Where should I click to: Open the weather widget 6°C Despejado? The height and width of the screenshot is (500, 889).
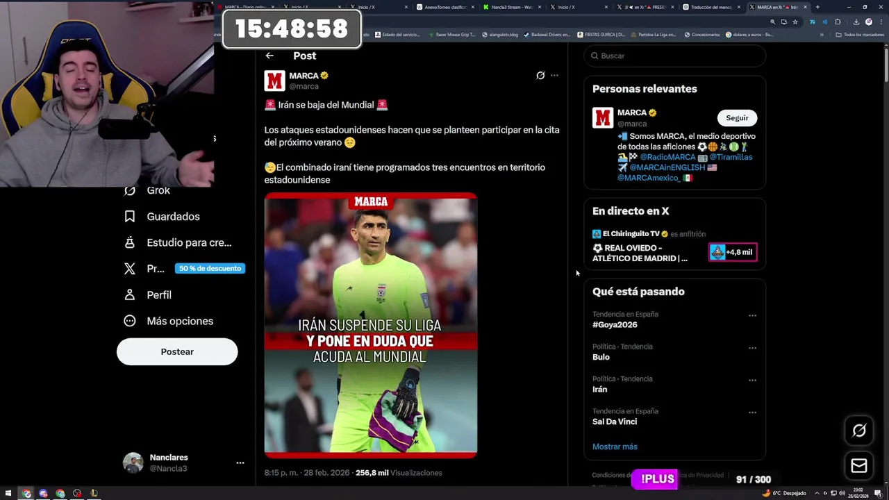coord(785,493)
